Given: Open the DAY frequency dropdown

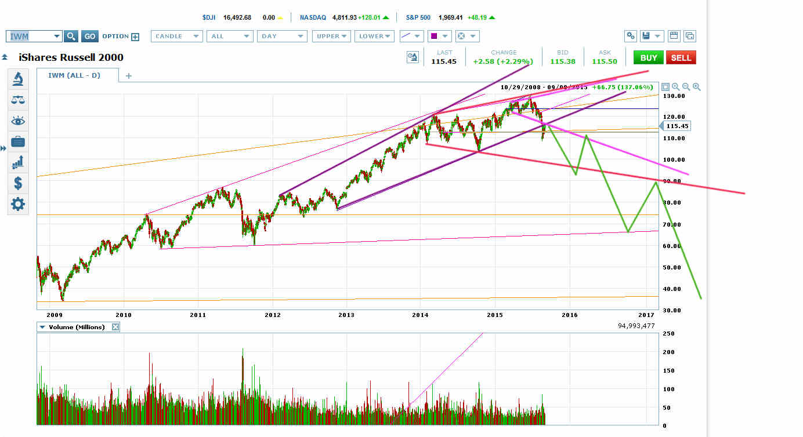Looking at the screenshot, I should [282, 36].
